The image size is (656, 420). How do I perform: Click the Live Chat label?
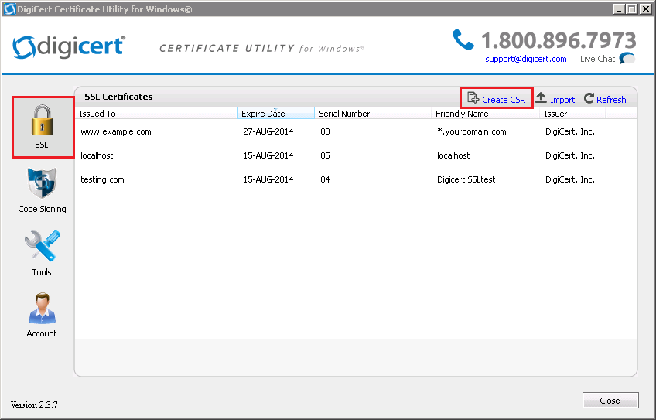tap(597, 59)
